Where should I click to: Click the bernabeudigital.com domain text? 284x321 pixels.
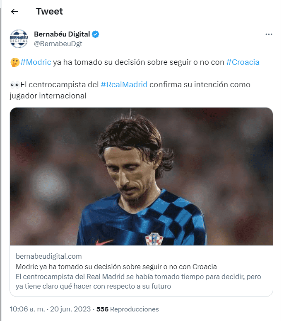tap(49, 256)
